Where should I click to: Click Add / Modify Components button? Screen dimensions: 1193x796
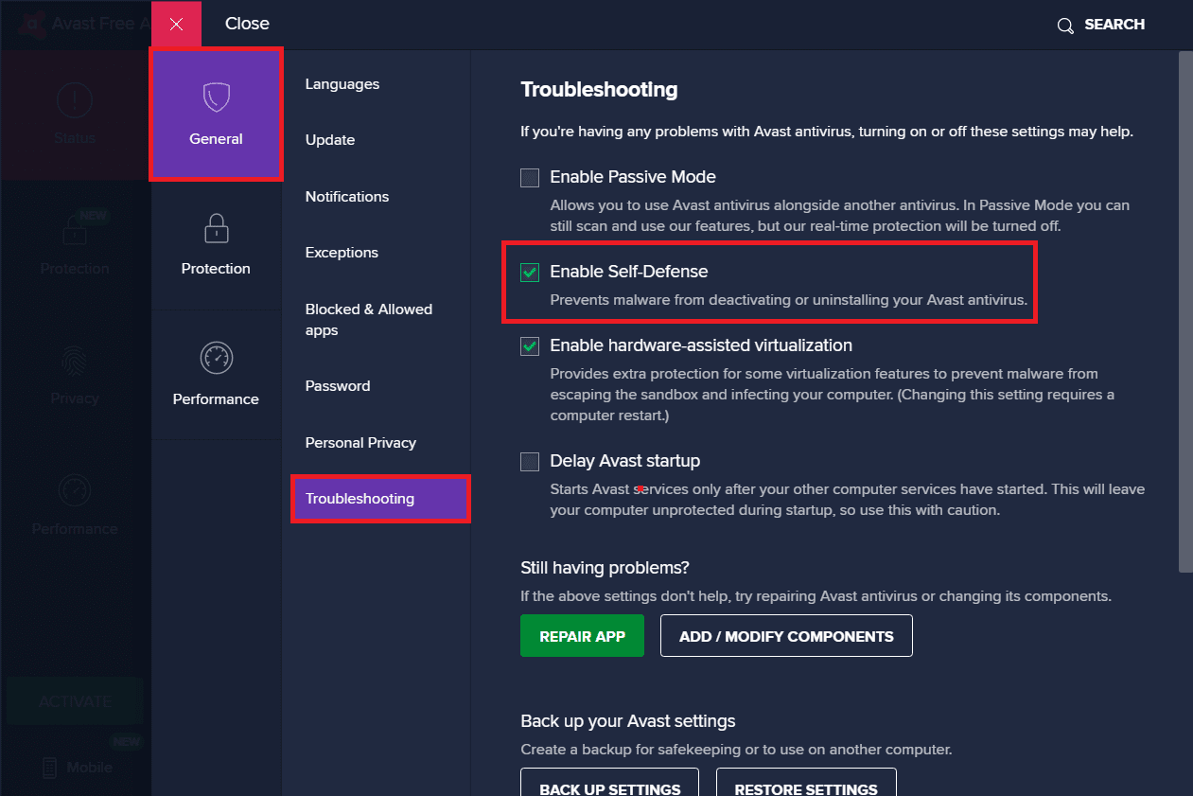point(786,636)
